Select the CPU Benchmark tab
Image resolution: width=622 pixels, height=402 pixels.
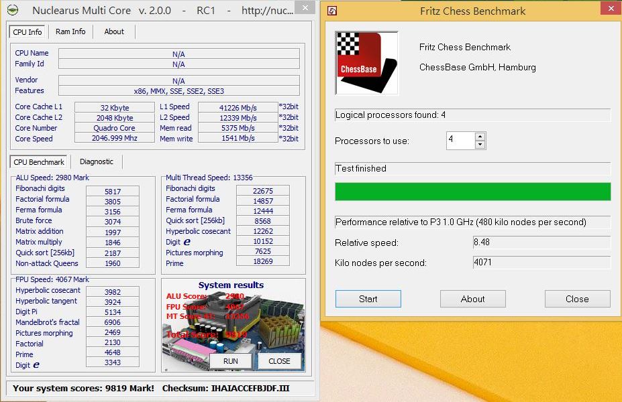point(38,162)
